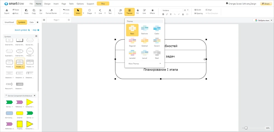
Task: Click the Share button at top right
Action: click(266, 4)
